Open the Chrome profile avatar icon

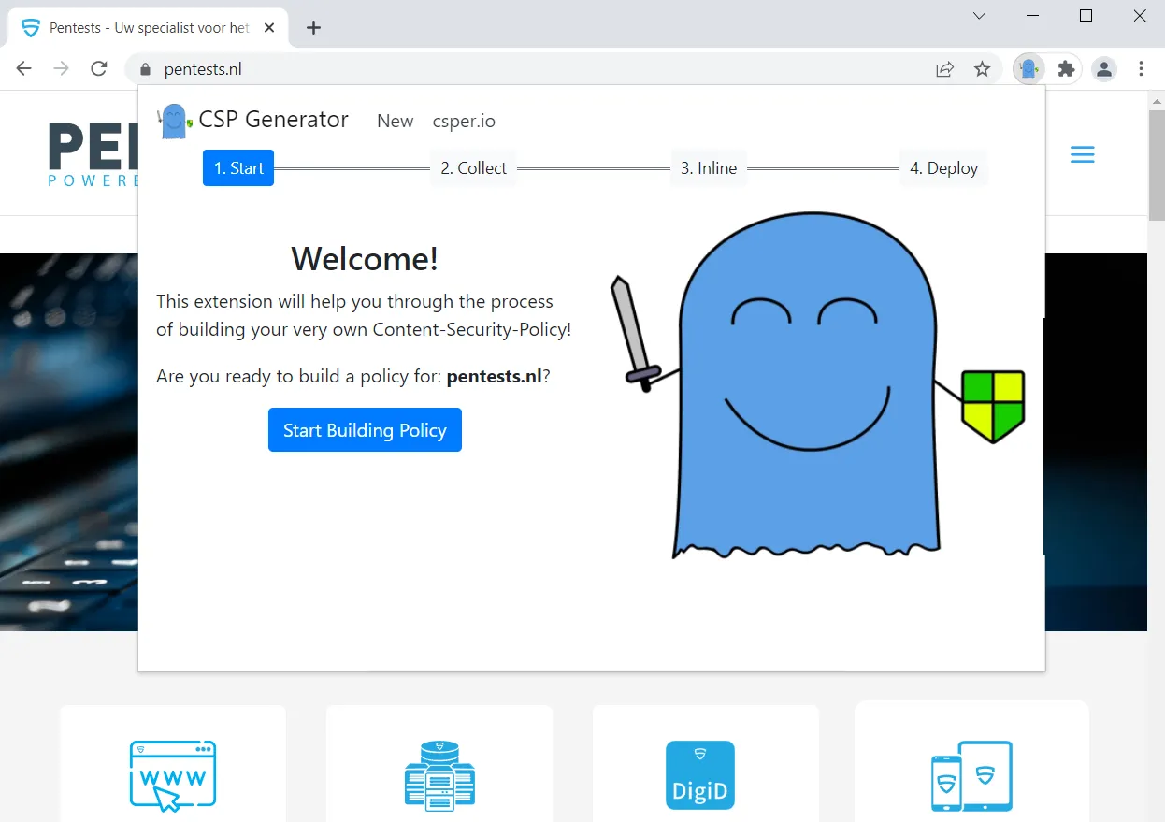[1104, 69]
